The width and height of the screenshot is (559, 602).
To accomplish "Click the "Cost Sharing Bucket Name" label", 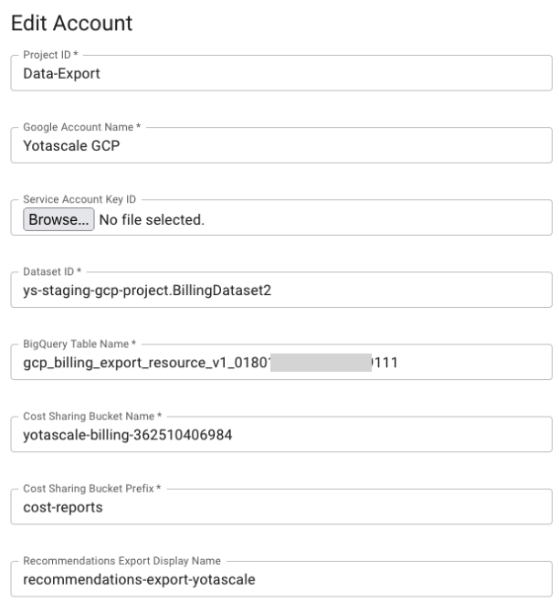I will point(91,416).
